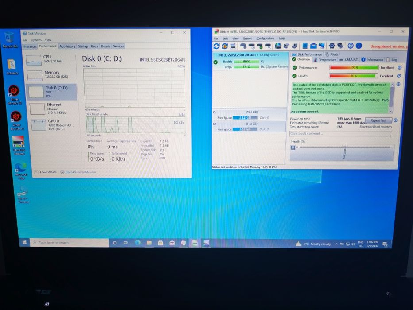Show hidden system tray icons chevron
The width and height of the screenshot is (413, 310).
(336, 244)
